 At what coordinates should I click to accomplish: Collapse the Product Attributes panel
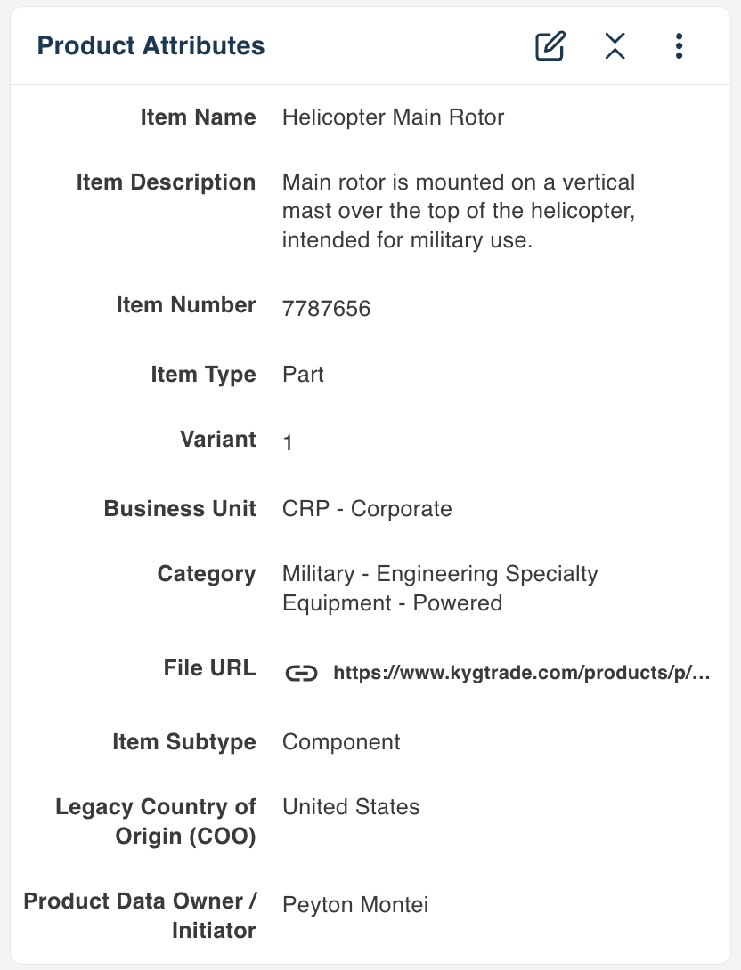(615, 45)
